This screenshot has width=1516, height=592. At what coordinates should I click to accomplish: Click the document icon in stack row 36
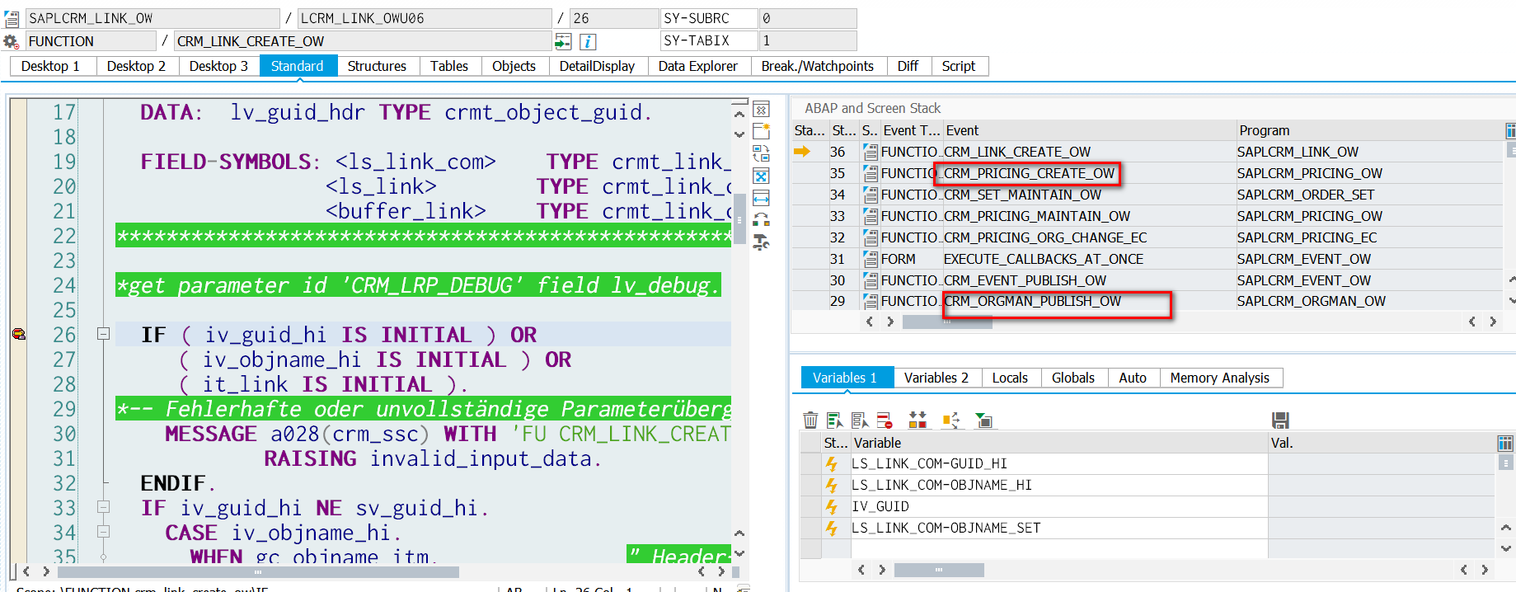pos(870,152)
